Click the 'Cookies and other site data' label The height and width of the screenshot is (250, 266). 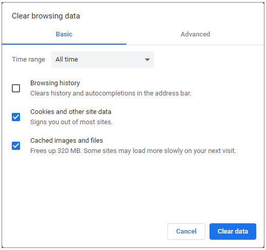71,112
